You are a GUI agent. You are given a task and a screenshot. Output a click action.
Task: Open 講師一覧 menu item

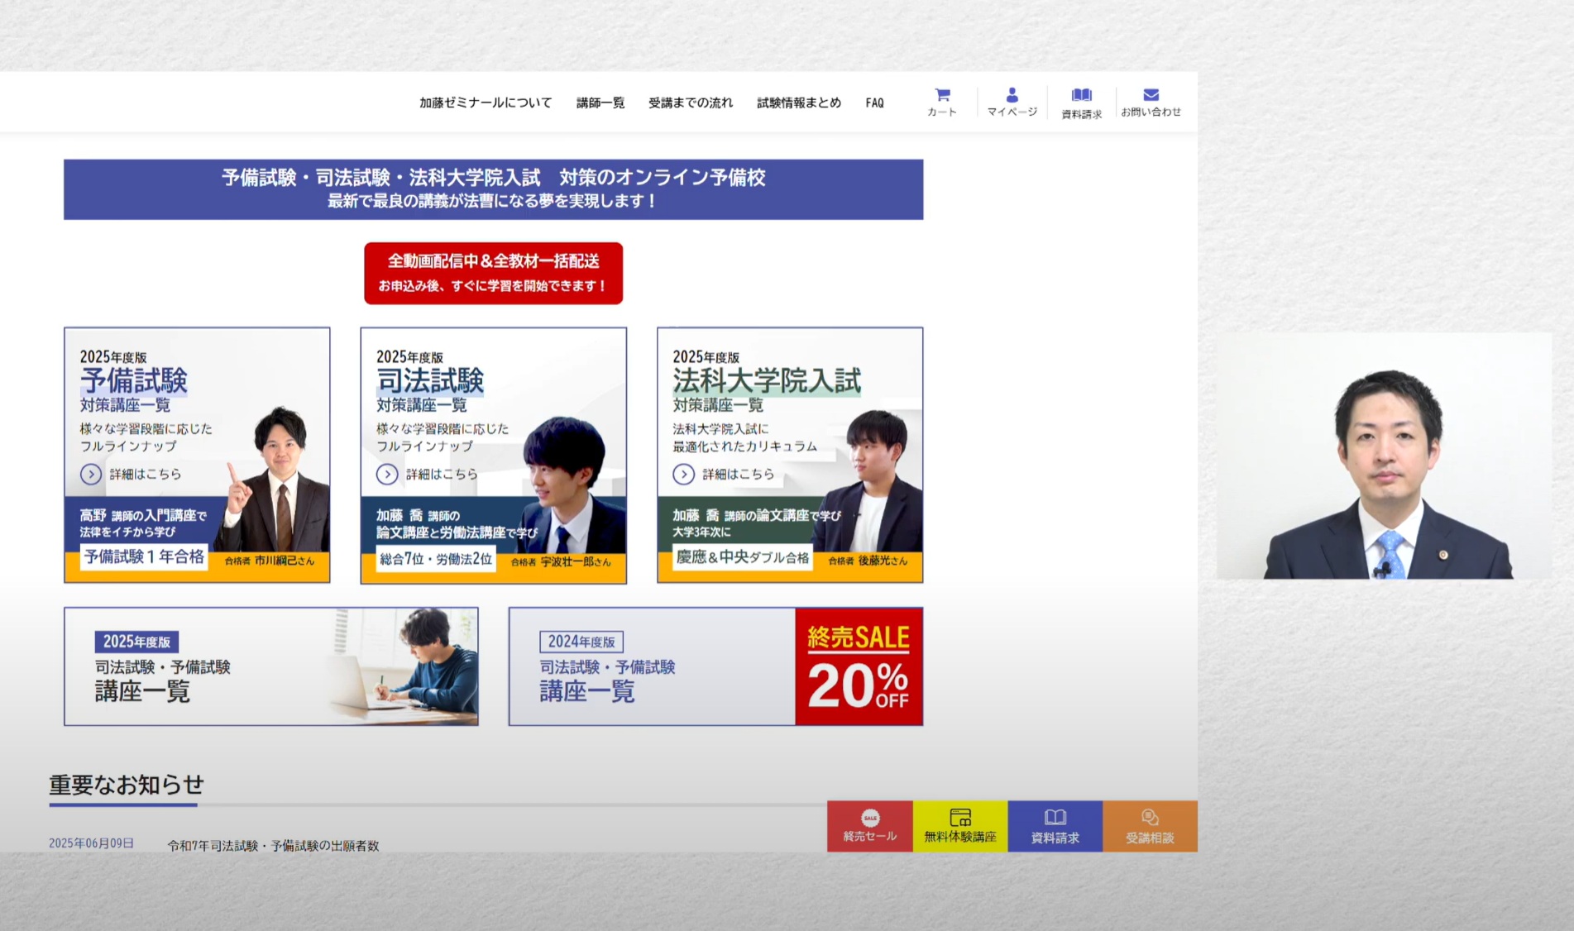[x=600, y=103]
